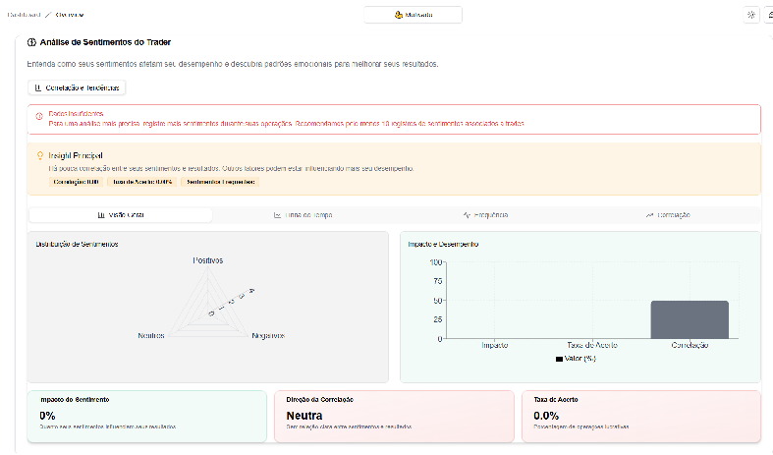Click the partially visible button at top right edge
Viewport: 773px width, 455px height.
point(768,15)
